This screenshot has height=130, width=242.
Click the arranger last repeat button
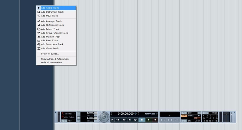pyautogui.click(x=172, y=120)
